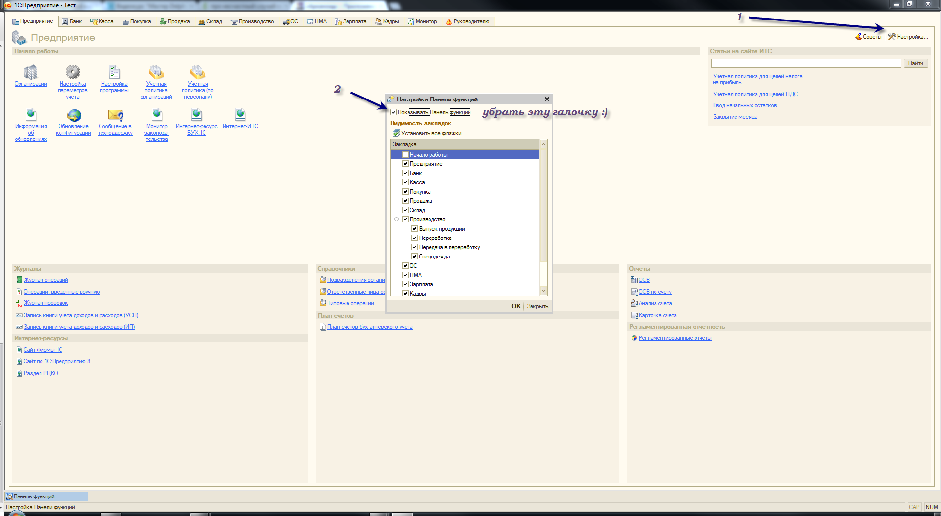The image size is (941, 516).
Task: Click Установить все флажки button
Action: click(427, 133)
